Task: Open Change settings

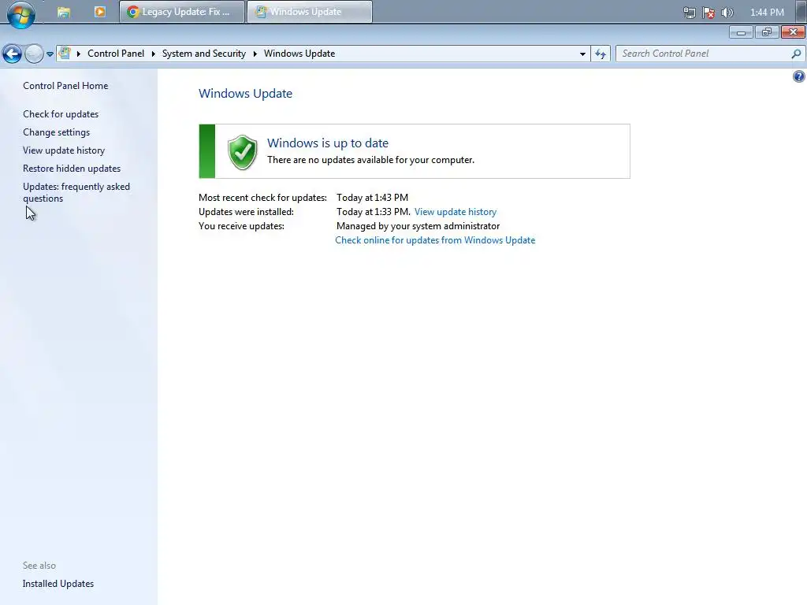Action: click(x=56, y=132)
